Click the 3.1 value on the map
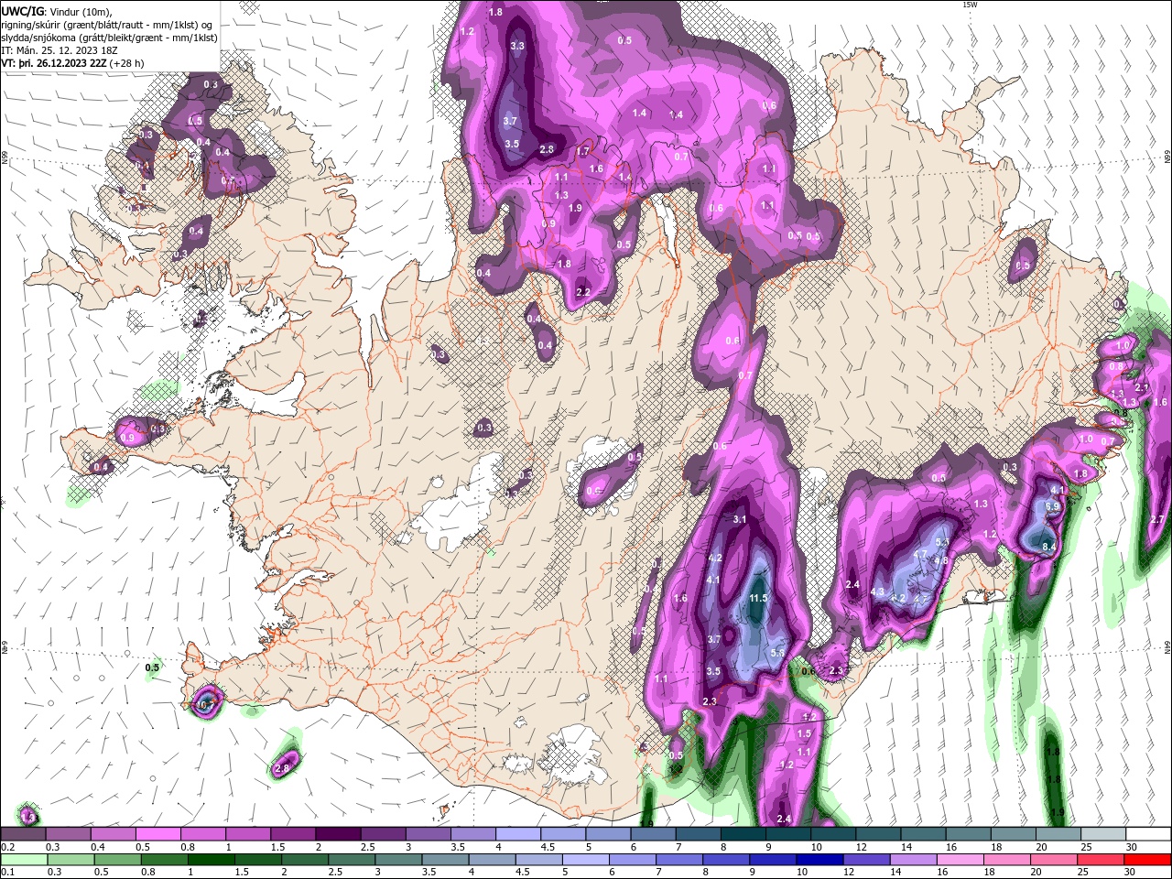Screen dimensions: 1172x879 pyautogui.click(x=740, y=519)
